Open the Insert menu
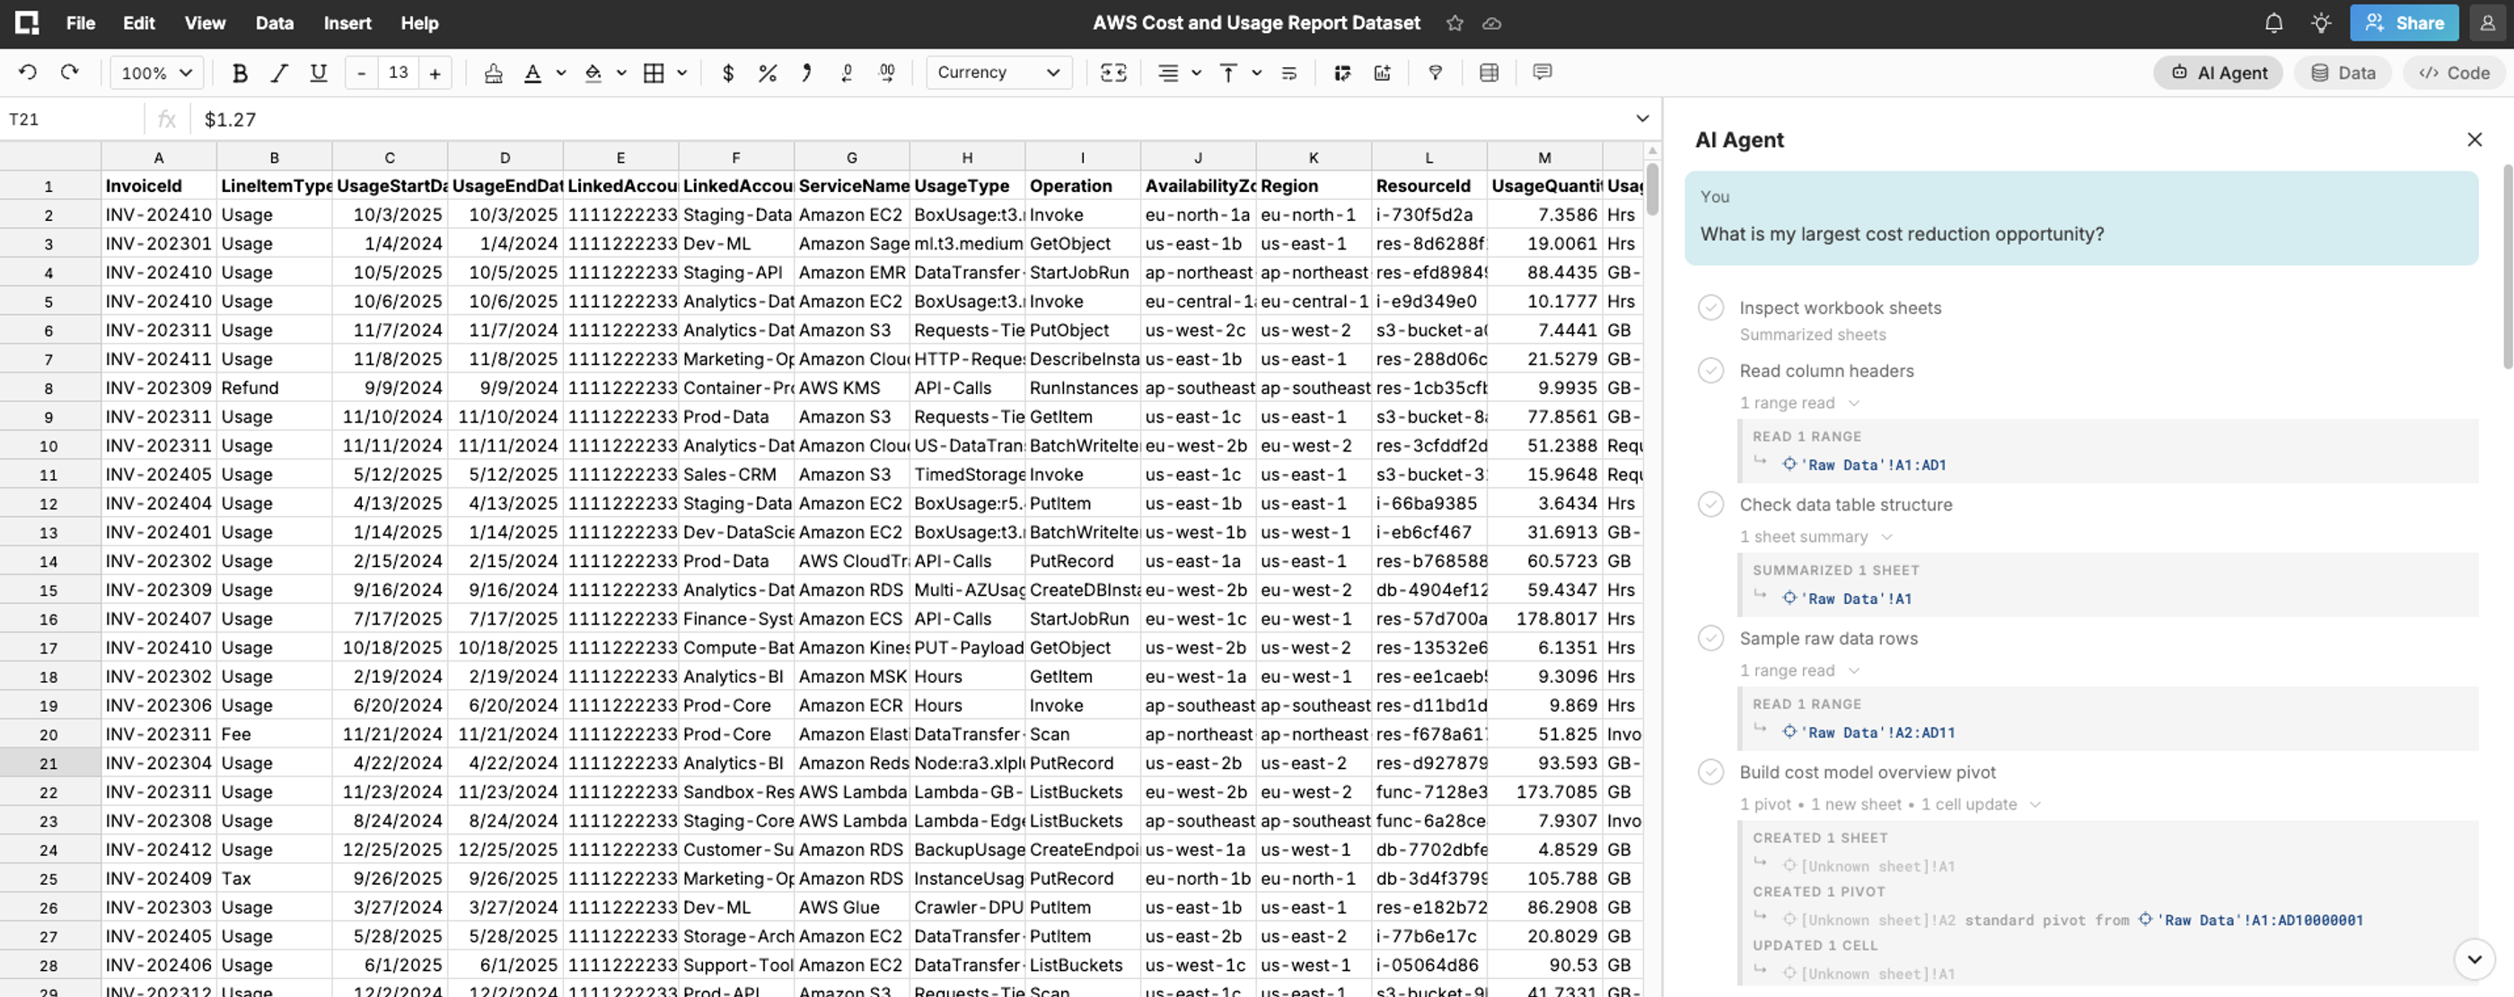The image size is (2514, 997). [x=347, y=23]
